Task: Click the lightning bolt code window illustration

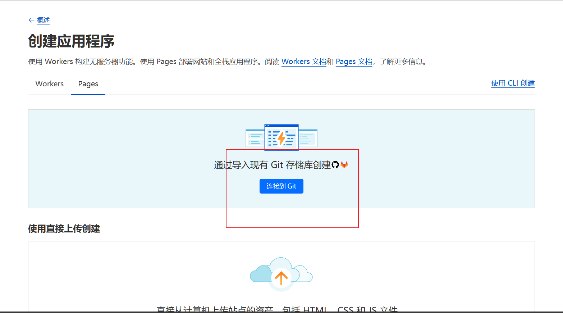Action: pos(281,137)
